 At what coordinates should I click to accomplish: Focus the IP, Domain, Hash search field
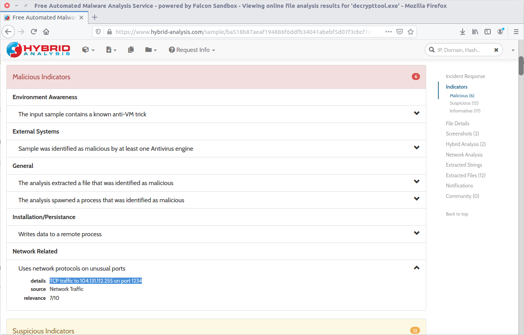pyautogui.click(x=461, y=50)
